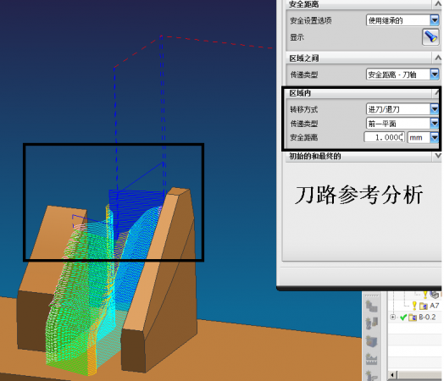The width and height of the screenshot is (444, 381).
Task: Collapse the 安全距离 section header
Action: 437,4
